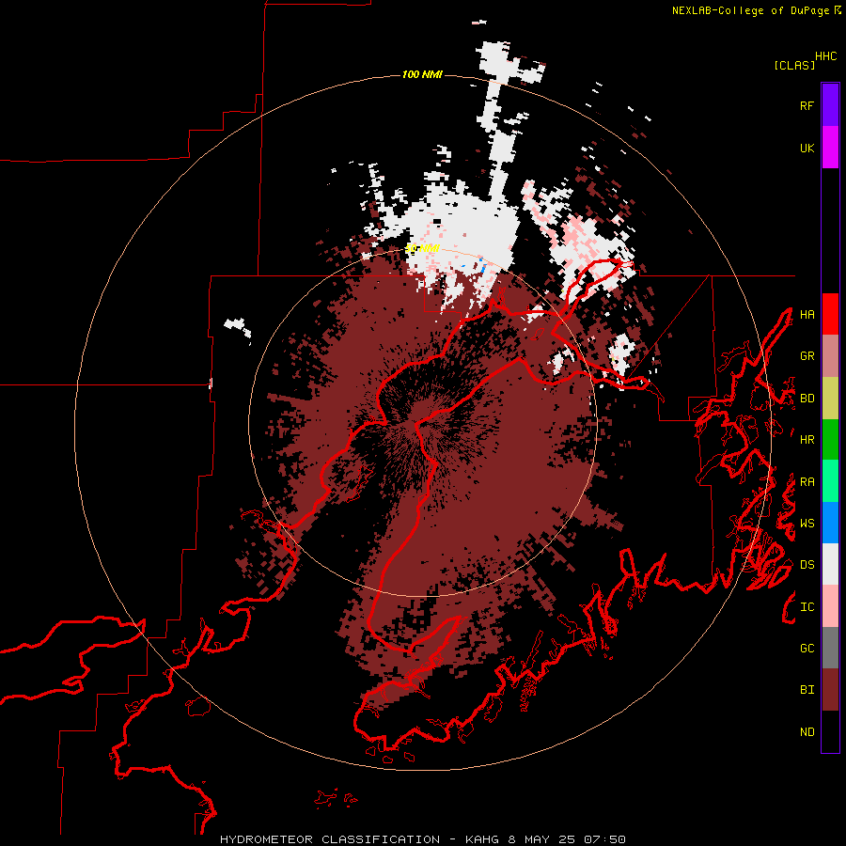Click the RF purple legend swatch
This screenshot has height=846, width=846.
830,105
